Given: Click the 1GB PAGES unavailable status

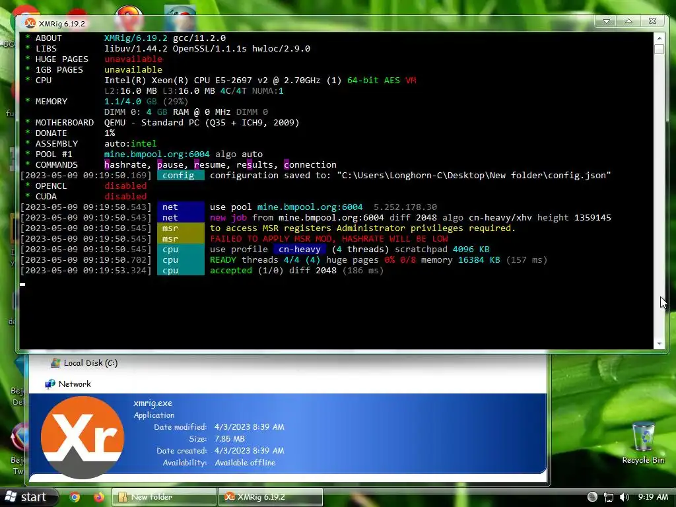Looking at the screenshot, I should click(133, 70).
